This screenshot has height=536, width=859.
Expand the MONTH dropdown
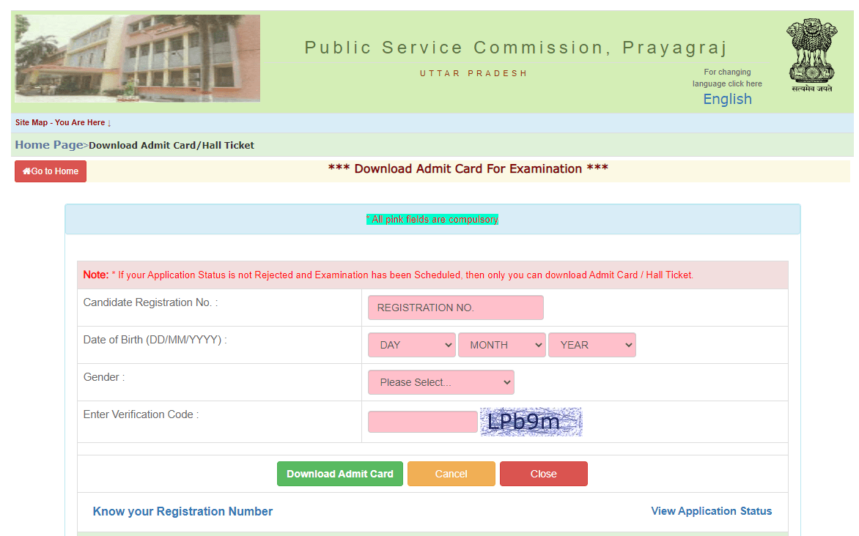tap(501, 345)
